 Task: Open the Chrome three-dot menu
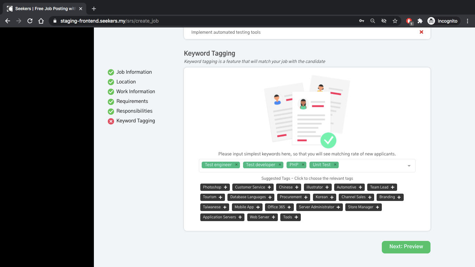point(468,21)
